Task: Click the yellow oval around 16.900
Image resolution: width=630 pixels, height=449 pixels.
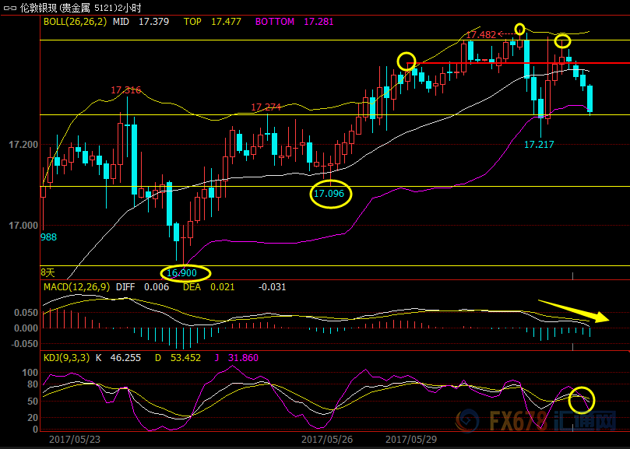Action: click(185, 273)
